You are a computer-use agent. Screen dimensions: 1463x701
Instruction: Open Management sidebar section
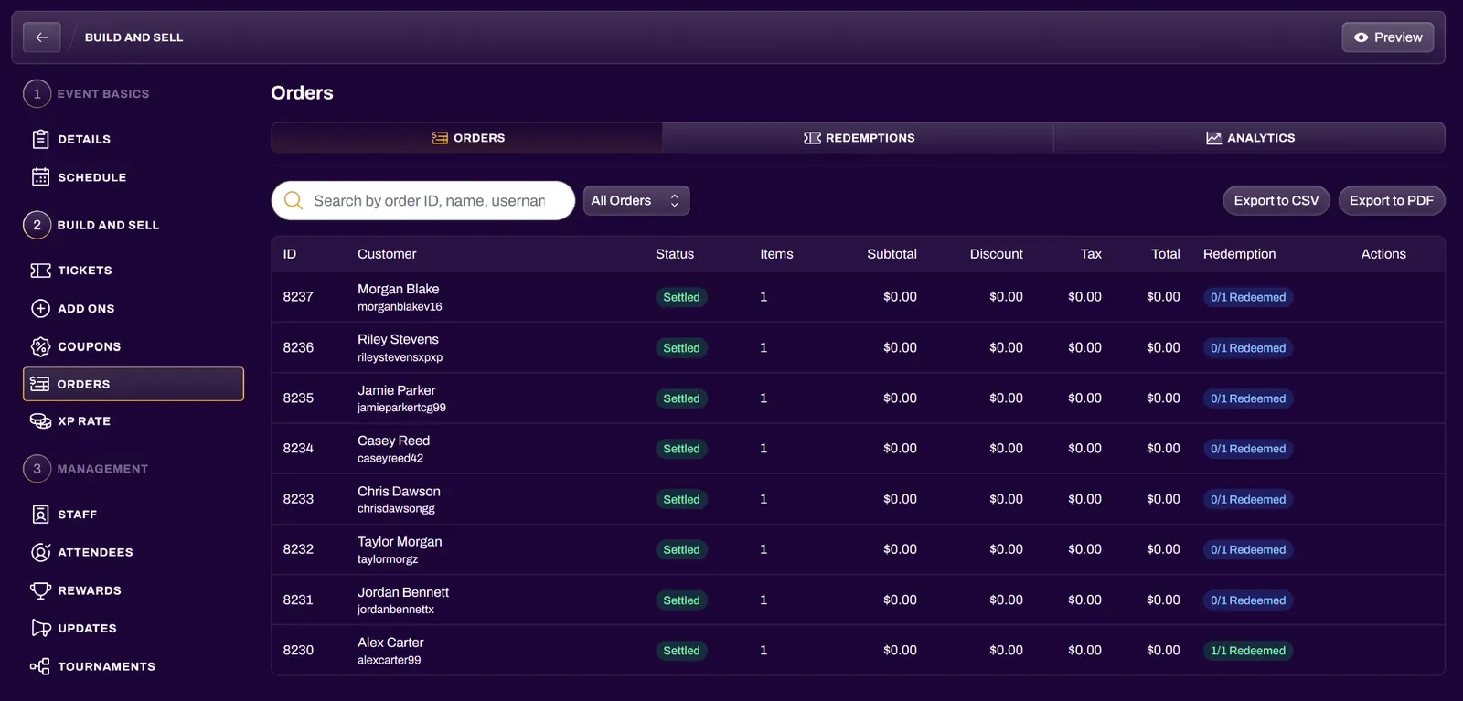[x=86, y=469]
